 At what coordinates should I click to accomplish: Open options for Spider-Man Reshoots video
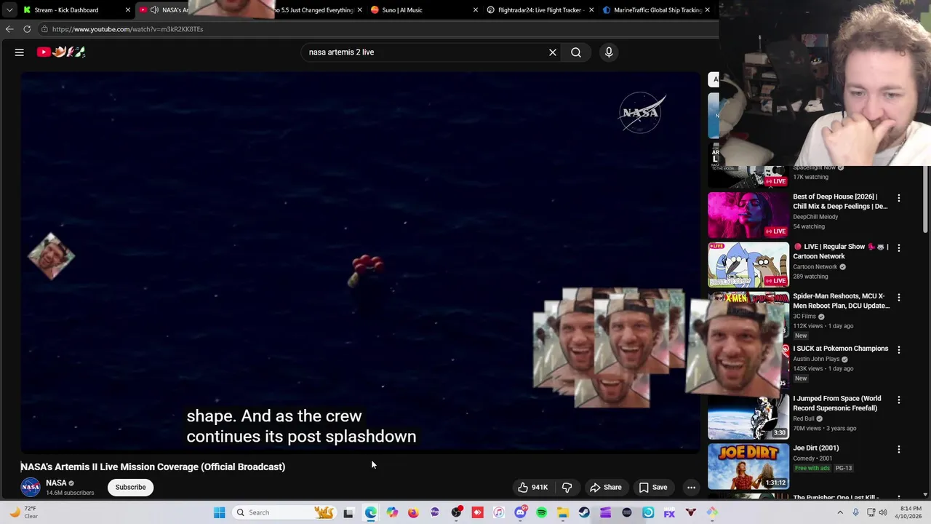[x=899, y=298]
